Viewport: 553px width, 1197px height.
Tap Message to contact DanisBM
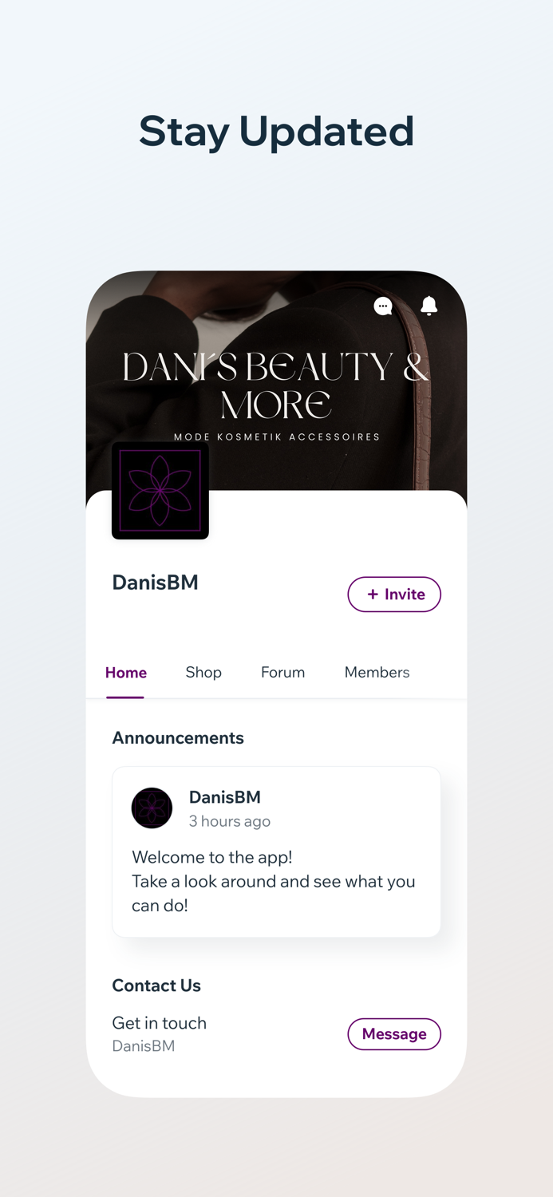pos(394,1033)
